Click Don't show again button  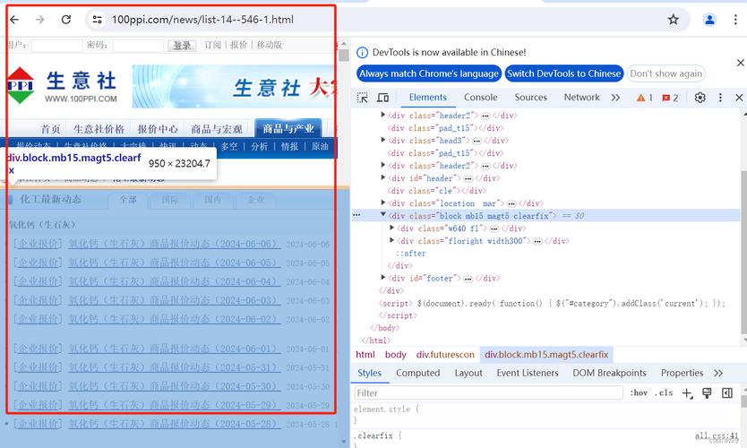(x=665, y=73)
